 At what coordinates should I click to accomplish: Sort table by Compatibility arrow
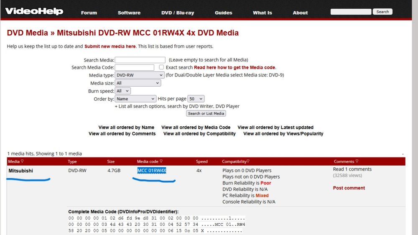coord(248,161)
